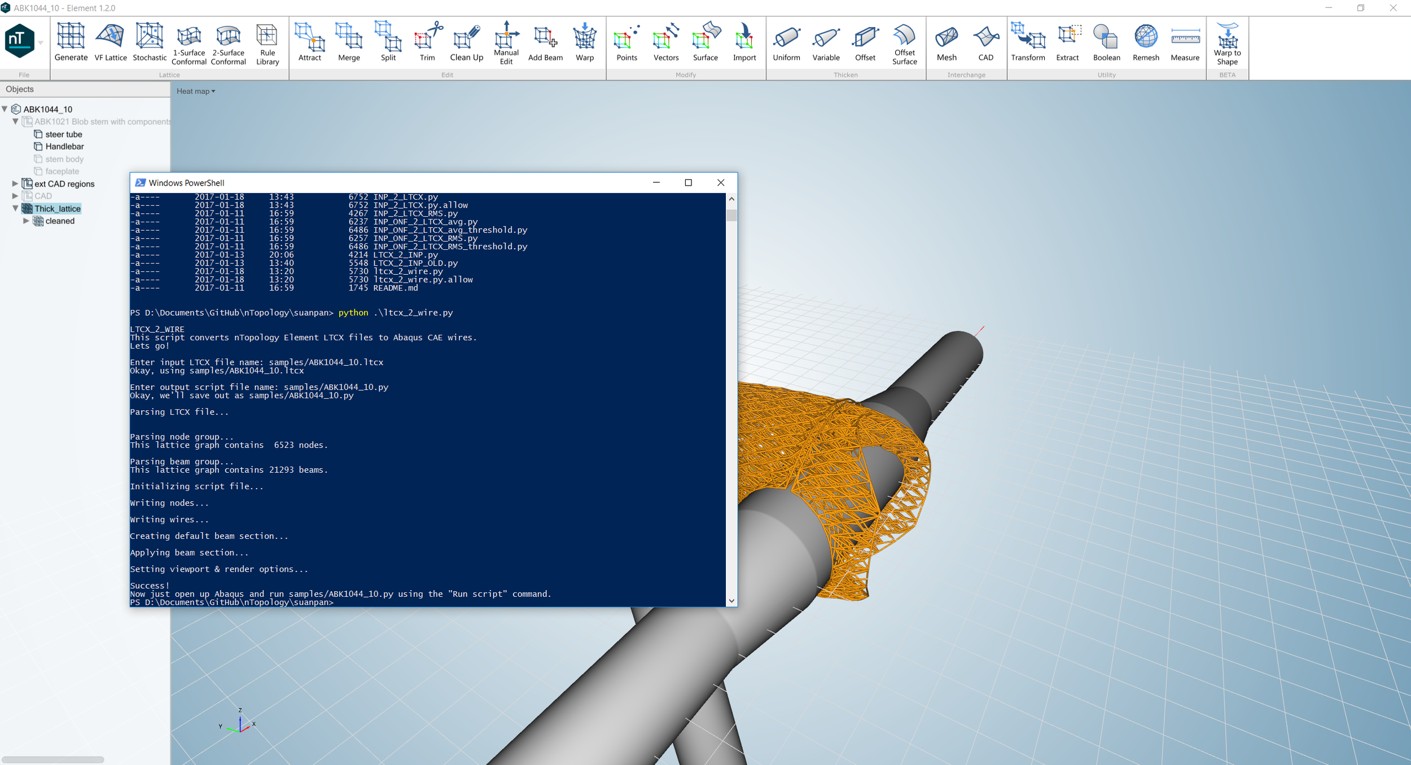This screenshot has height=765, width=1411.
Task: Choose the Stochastic lattice tool
Action: point(150,42)
